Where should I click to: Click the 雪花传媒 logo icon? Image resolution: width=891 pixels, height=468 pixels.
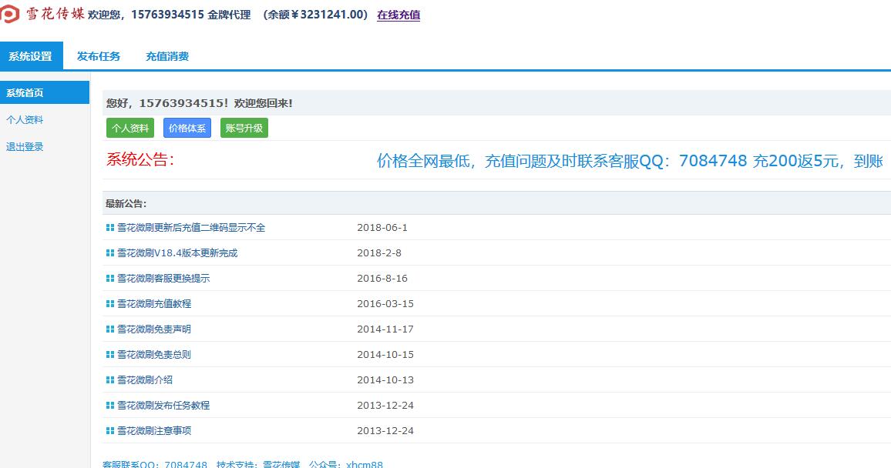[10, 14]
